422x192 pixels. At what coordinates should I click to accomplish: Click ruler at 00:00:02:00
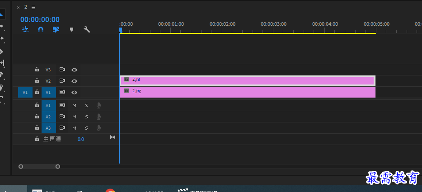click(x=222, y=24)
